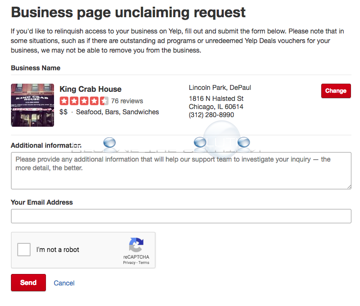Click the phone number (312) 280-8990
The height and width of the screenshot is (306, 360).
coord(211,115)
